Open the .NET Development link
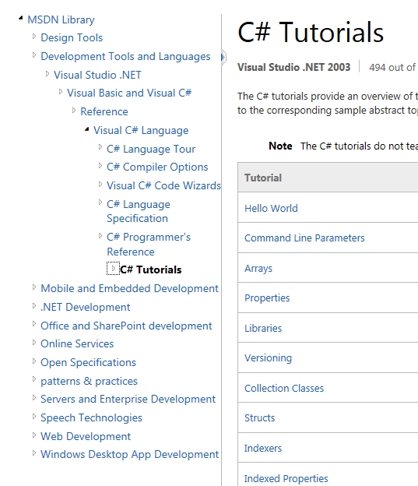This screenshot has height=486, width=418. 85,307
